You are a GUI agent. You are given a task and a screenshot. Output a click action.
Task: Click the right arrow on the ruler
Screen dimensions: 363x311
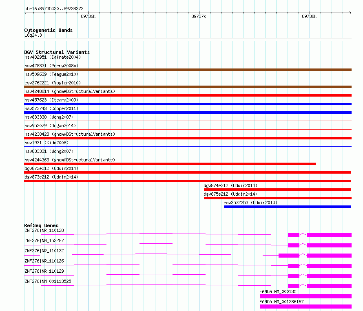tap(350, 13)
